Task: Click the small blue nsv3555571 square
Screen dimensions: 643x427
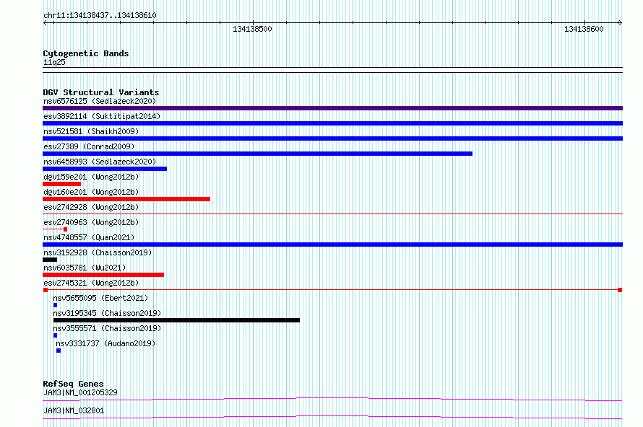Action: pyautogui.click(x=56, y=335)
